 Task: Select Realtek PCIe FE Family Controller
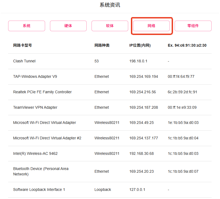pos(42,92)
